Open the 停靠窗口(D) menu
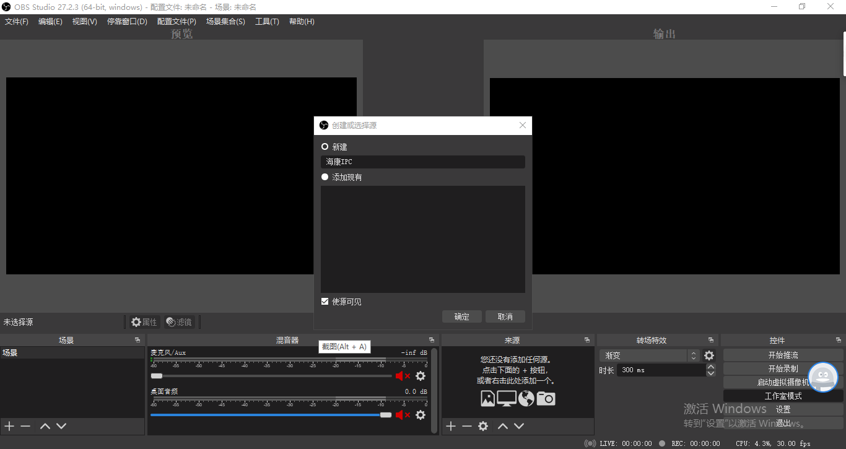The height and width of the screenshot is (449, 846). [127, 22]
